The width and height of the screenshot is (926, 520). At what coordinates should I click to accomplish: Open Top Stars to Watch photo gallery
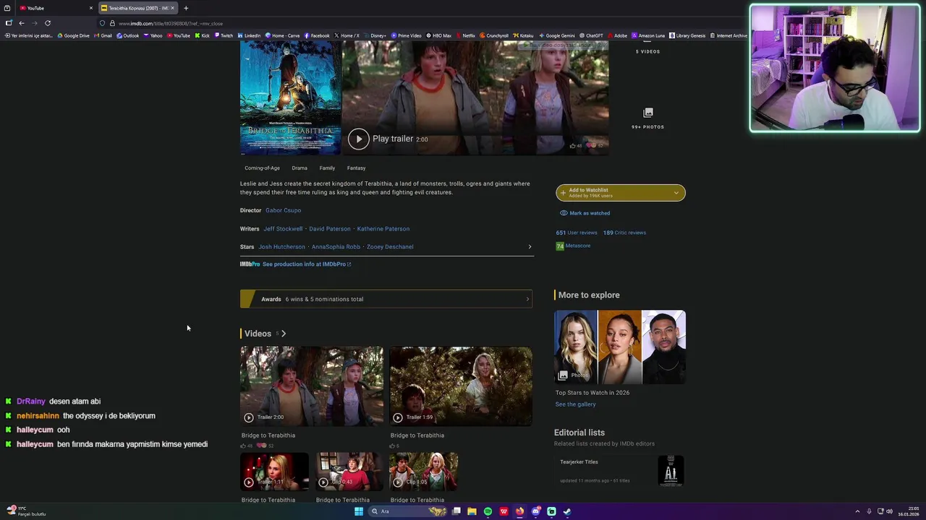pyautogui.click(x=620, y=347)
